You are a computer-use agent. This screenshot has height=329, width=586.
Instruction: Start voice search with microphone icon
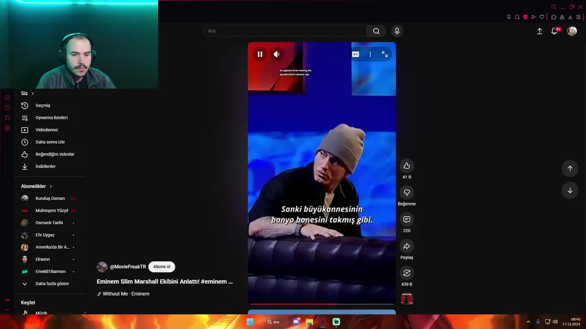397,31
